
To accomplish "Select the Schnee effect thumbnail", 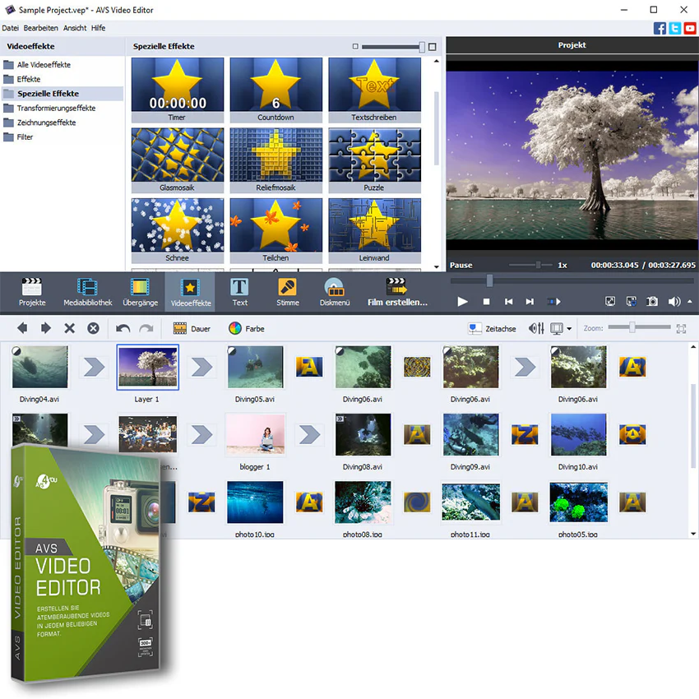I will point(178,230).
